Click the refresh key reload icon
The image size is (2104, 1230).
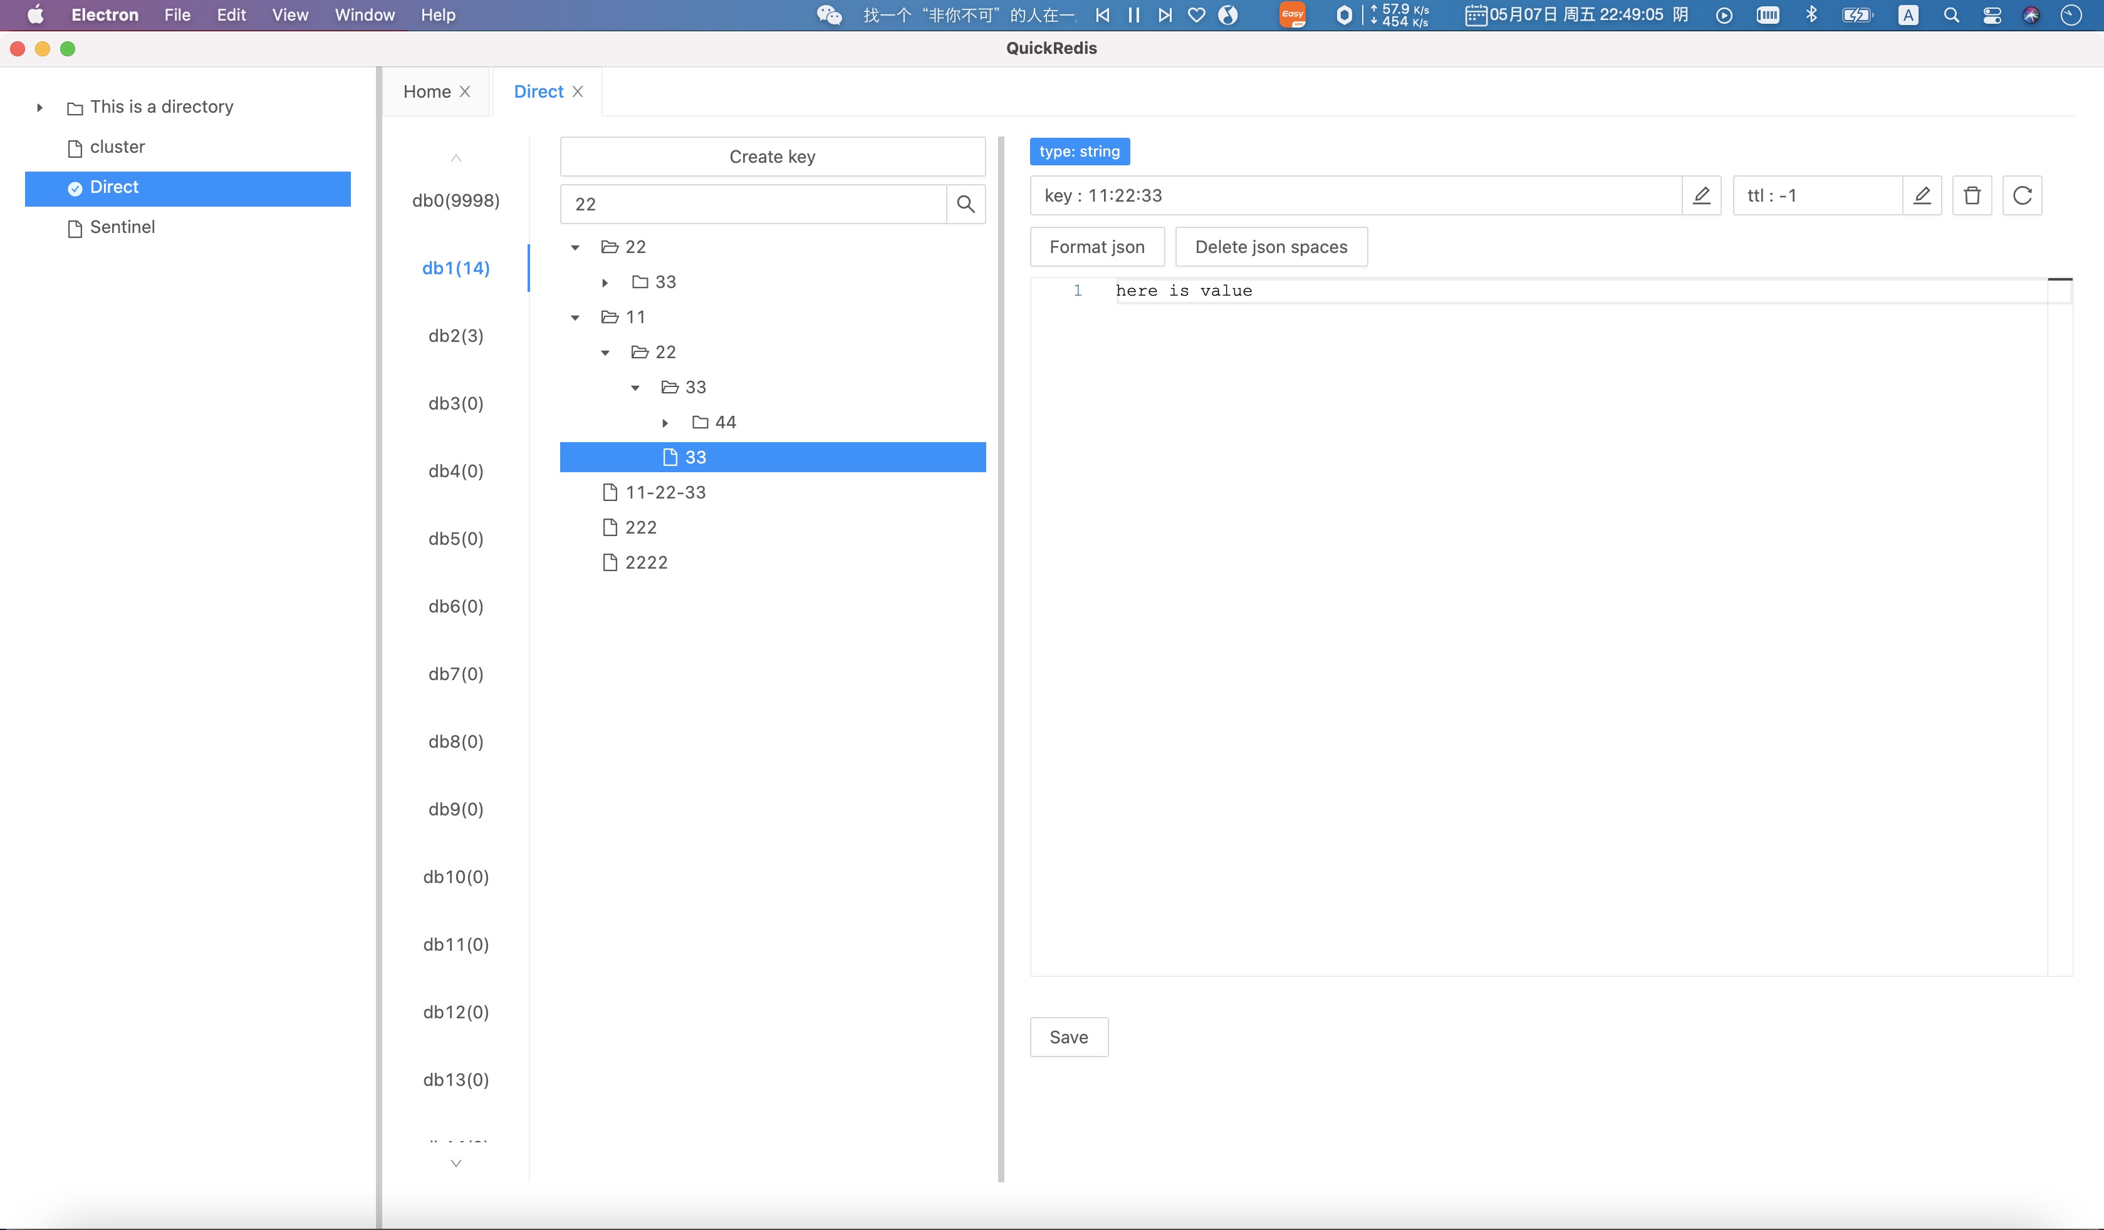point(2022,195)
